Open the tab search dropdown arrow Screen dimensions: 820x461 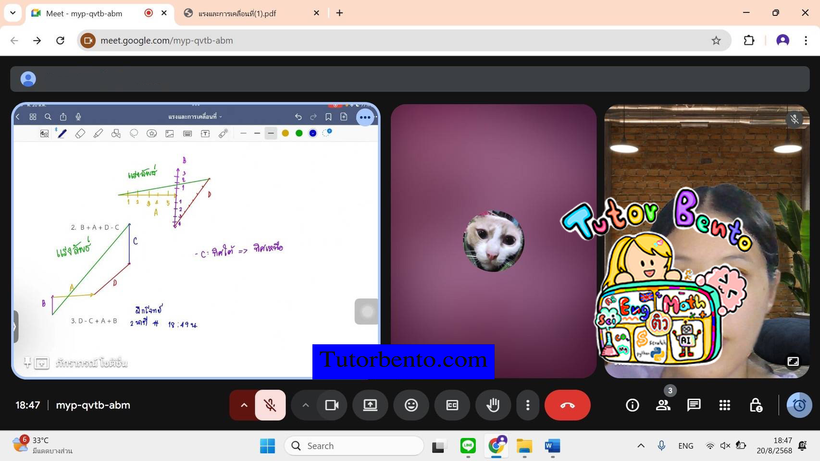12,13
